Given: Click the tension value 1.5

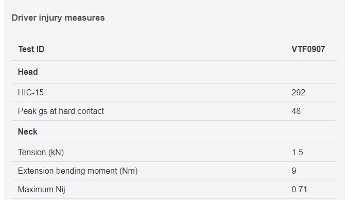Looking at the screenshot, I should tap(297, 153).
